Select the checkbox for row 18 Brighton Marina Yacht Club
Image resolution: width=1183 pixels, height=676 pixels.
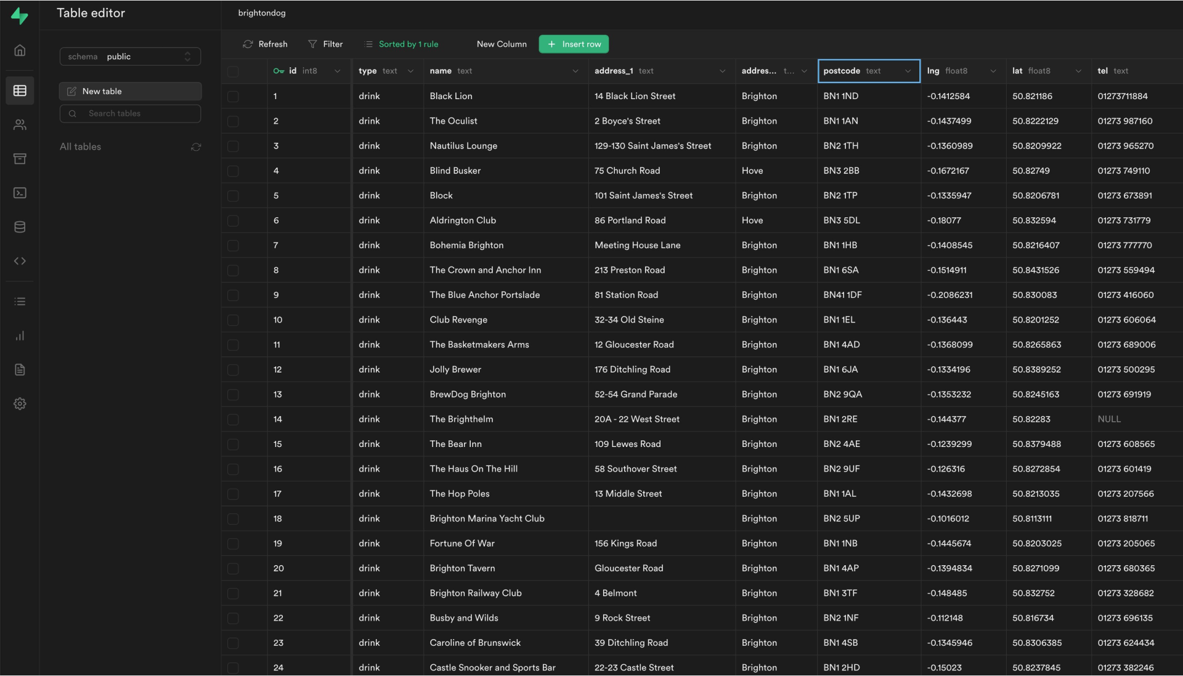[x=233, y=518]
